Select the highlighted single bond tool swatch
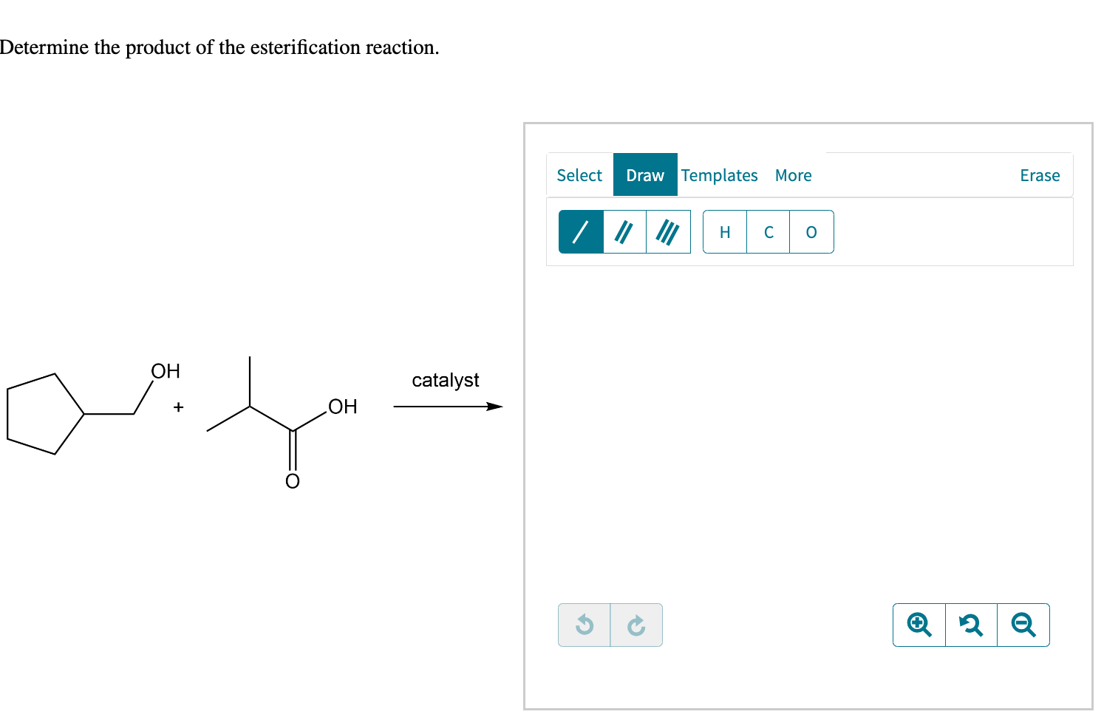Screen dimensions: 1104x720 coord(580,231)
